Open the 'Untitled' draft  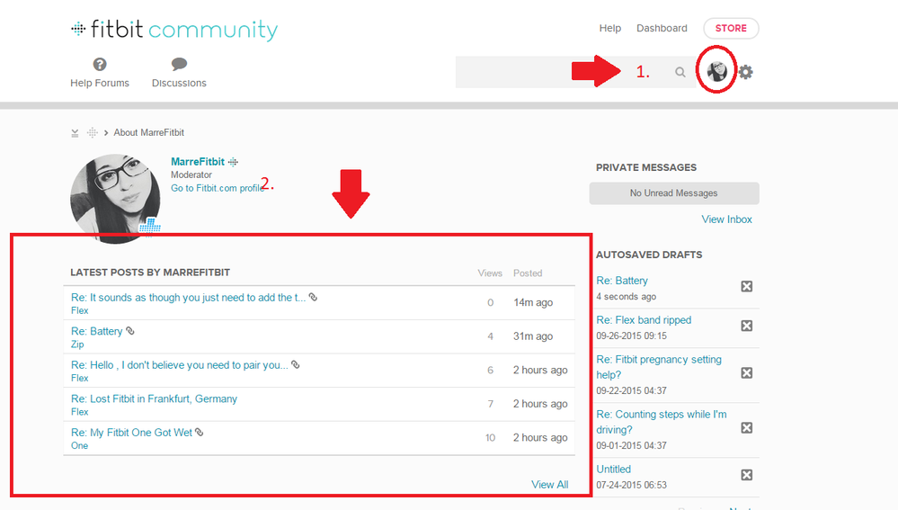[x=613, y=470]
